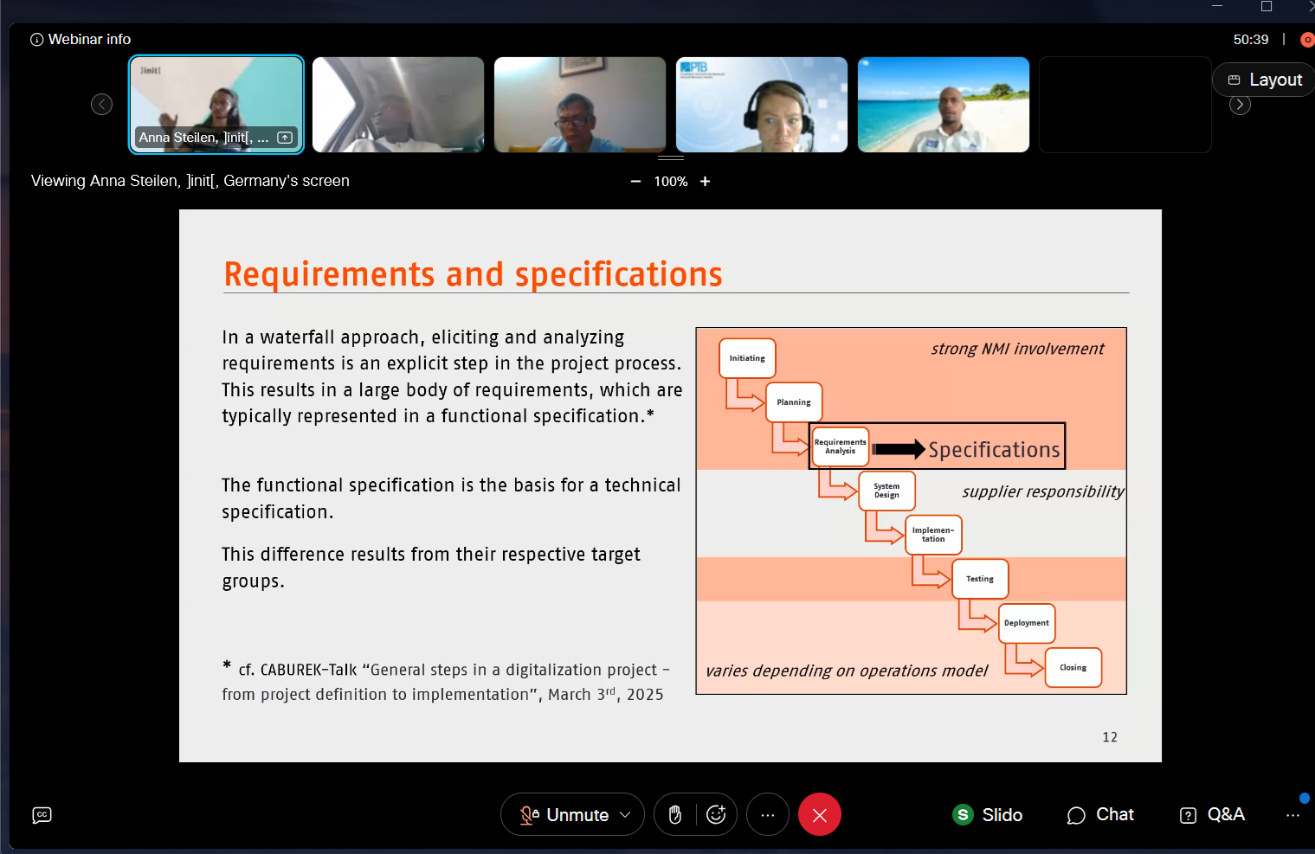1315x854 pixels.
Task: Select Anna Steilen's video thumbnail
Action: tap(216, 104)
